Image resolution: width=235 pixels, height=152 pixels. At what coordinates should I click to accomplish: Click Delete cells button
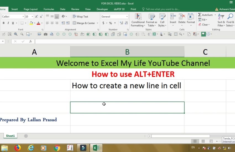(x=182, y=20)
